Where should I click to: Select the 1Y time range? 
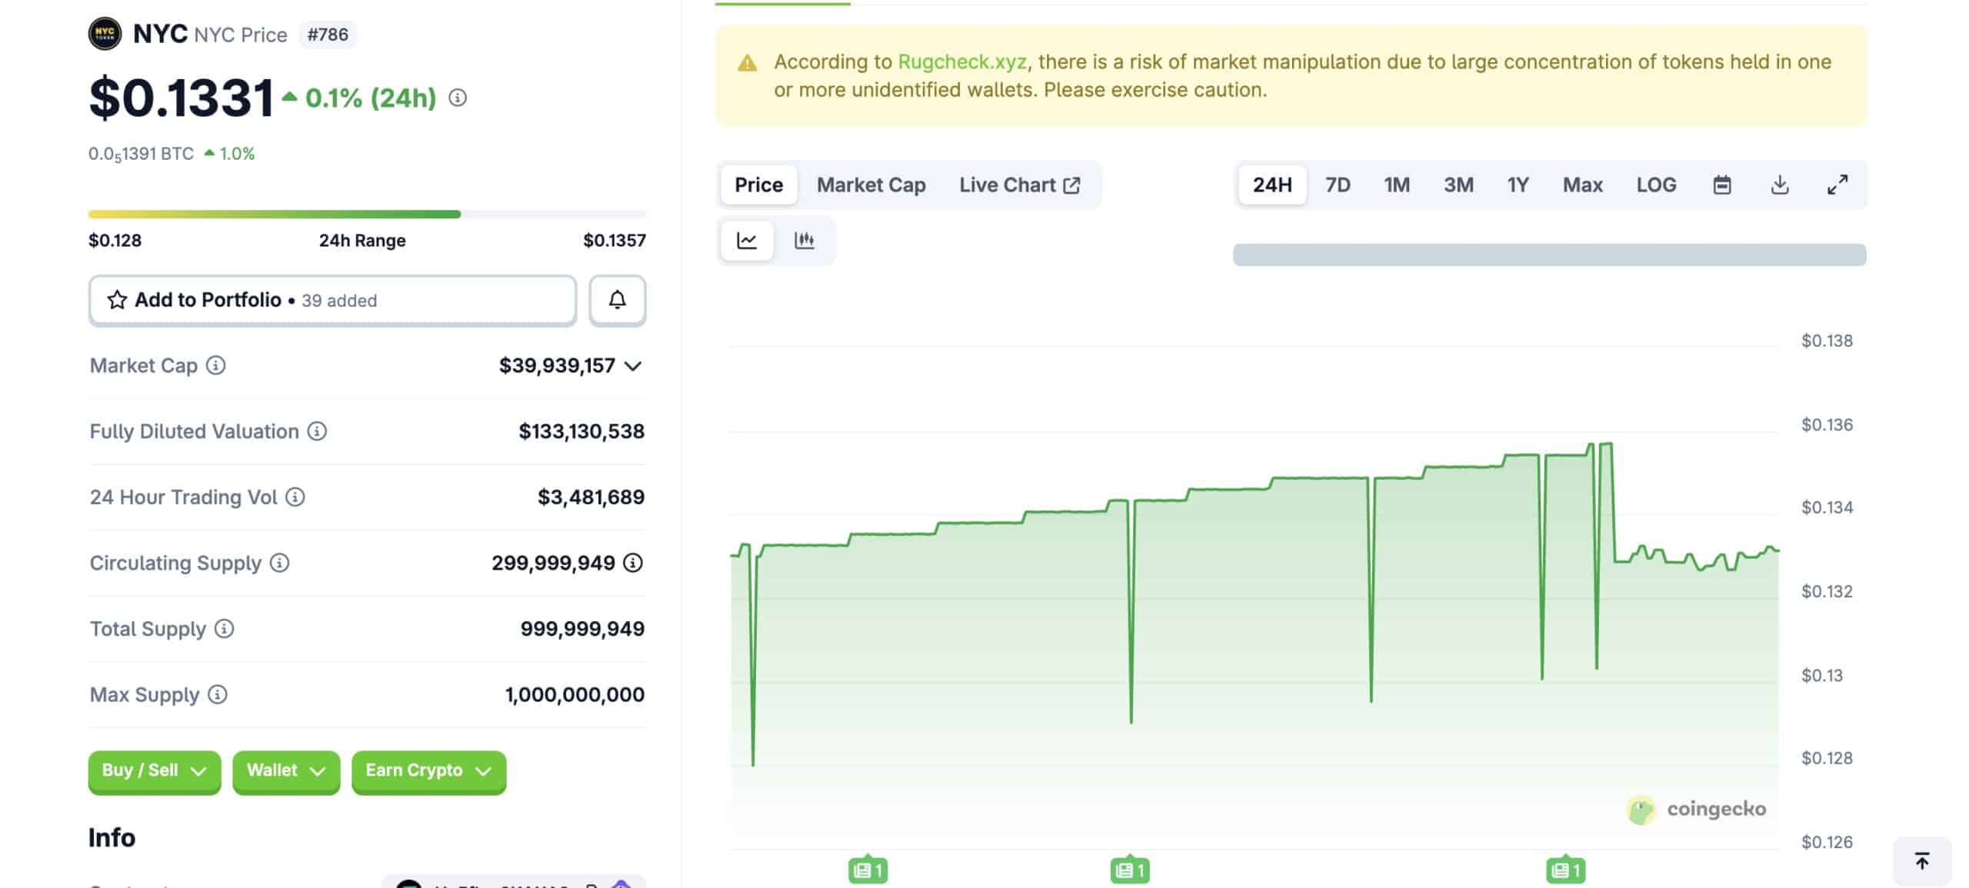[1518, 185]
